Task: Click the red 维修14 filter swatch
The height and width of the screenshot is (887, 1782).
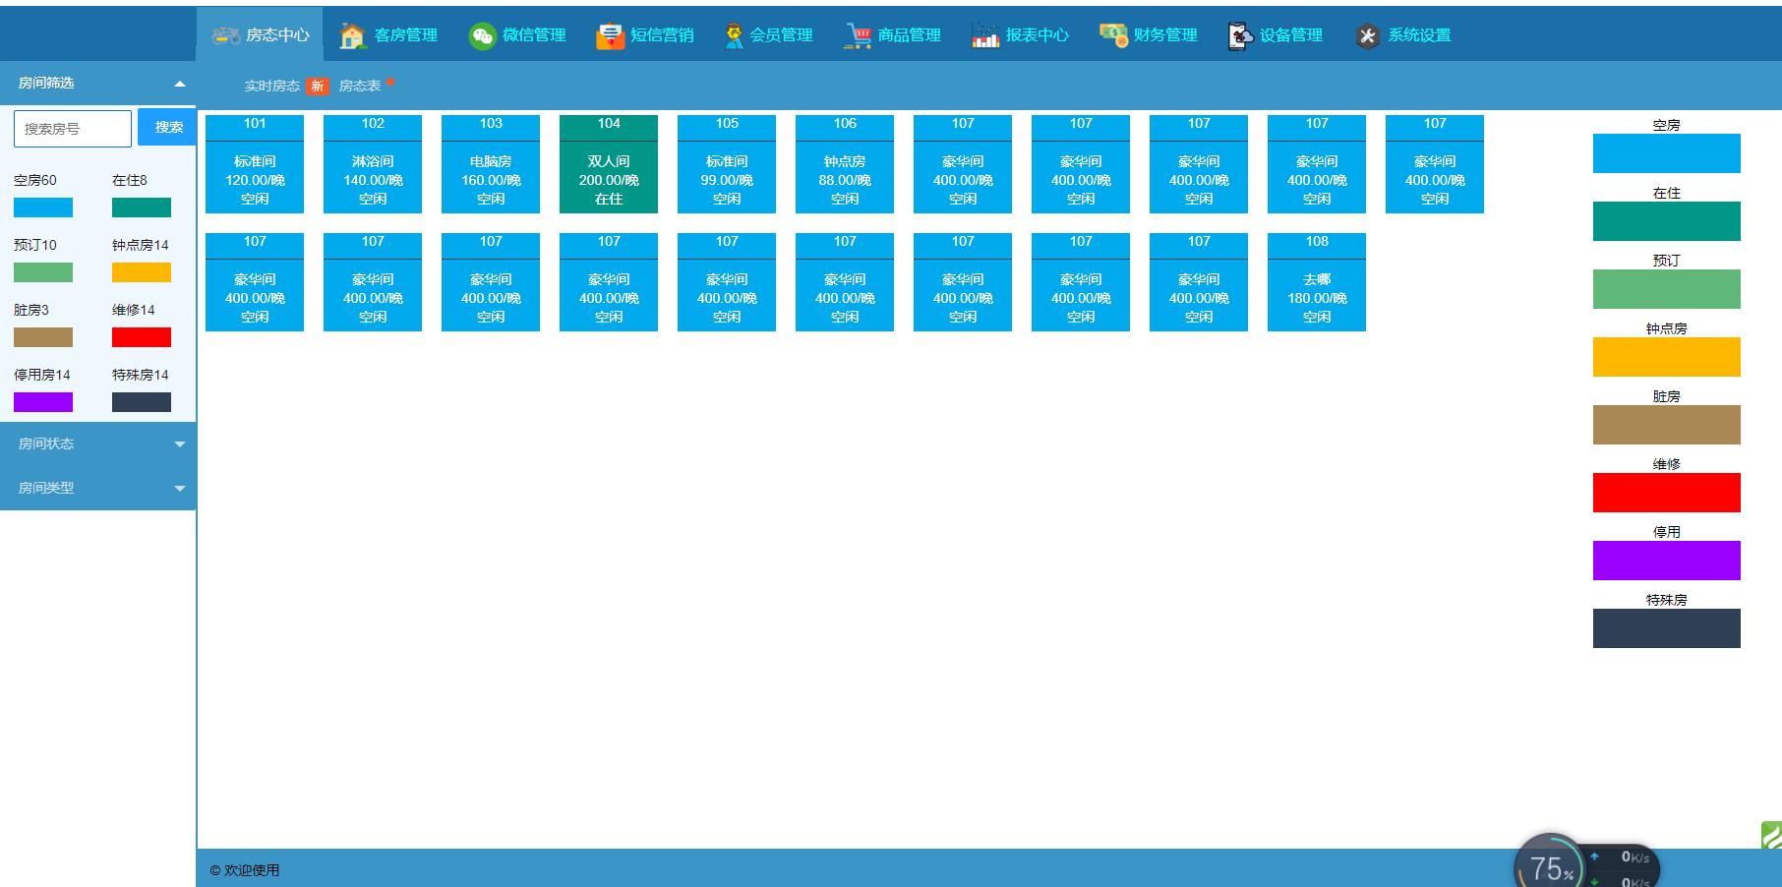Action: (x=142, y=337)
